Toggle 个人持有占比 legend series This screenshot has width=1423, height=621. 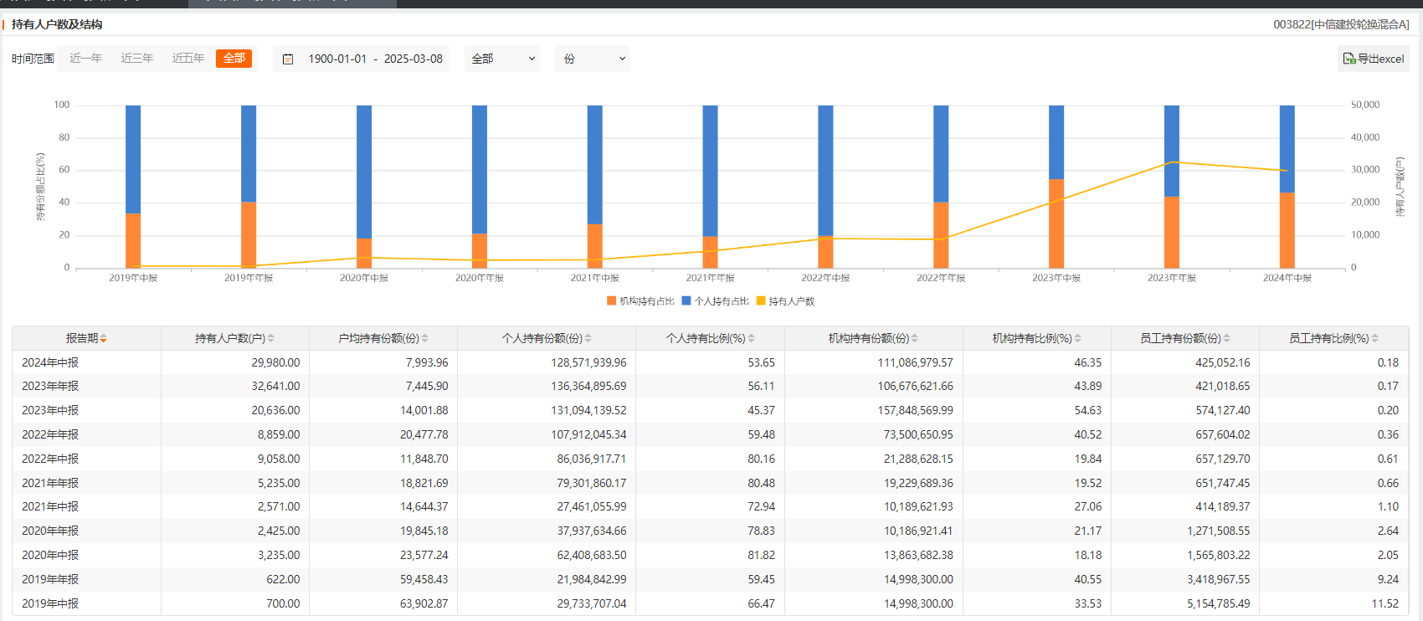(x=716, y=301)
